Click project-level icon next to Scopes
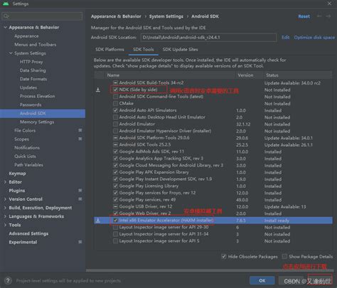Viewport: 337px width, 288px height. coord(80,139)
